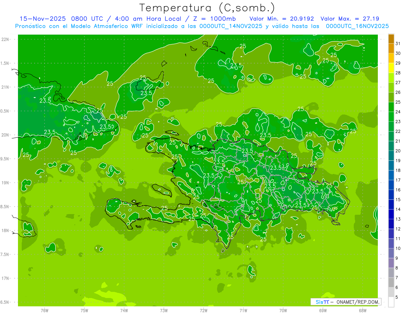Click the 'SisPi – ONAMET/REP.DOM.' credit label
The width and height of the screenshot is (407, 315).
pos(346,302)
